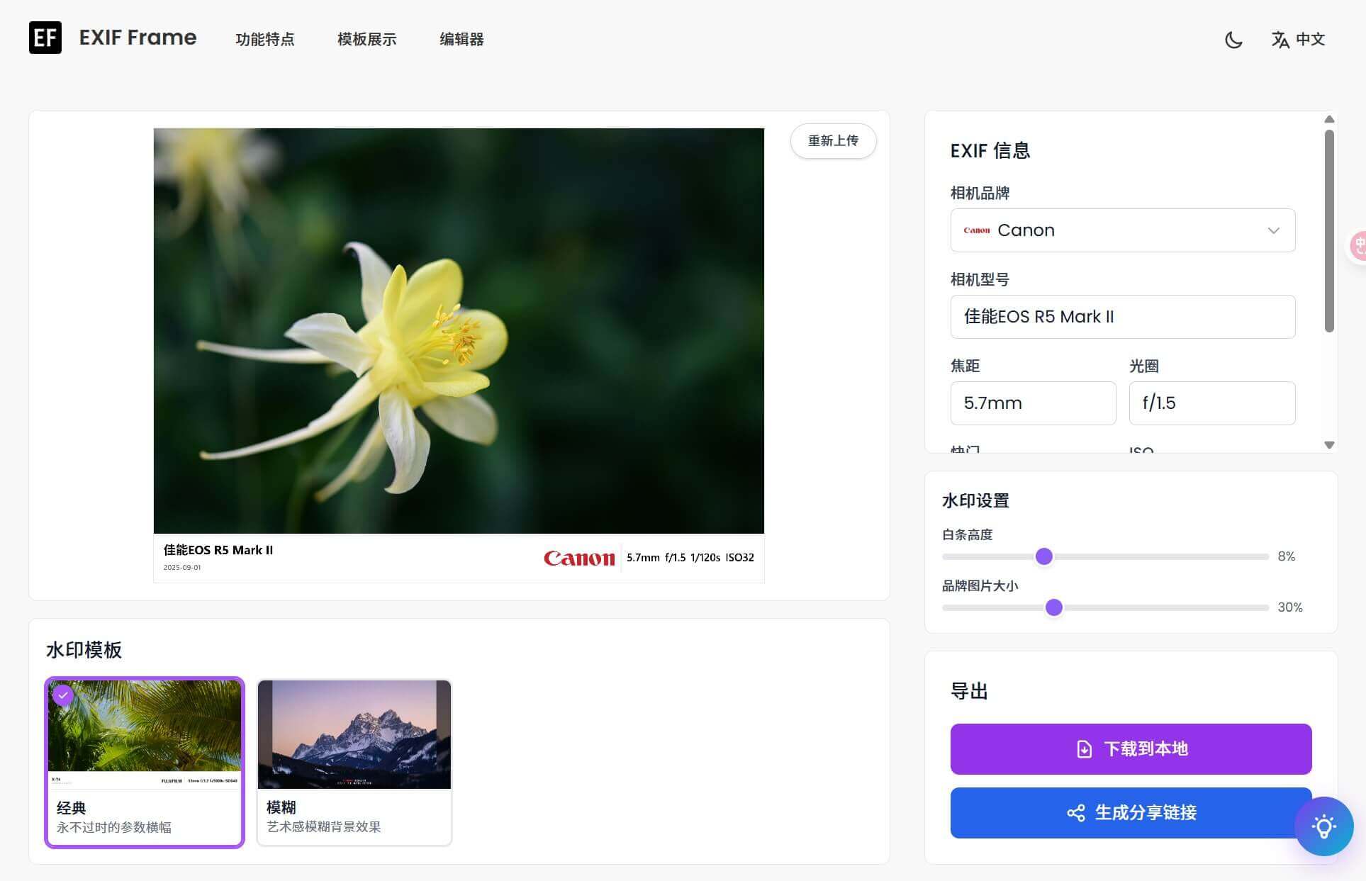Click the down arrow on EXIF panel scrollbar
The width and height of the screenshot is (1366, 881).
(x=1329, y=445)
